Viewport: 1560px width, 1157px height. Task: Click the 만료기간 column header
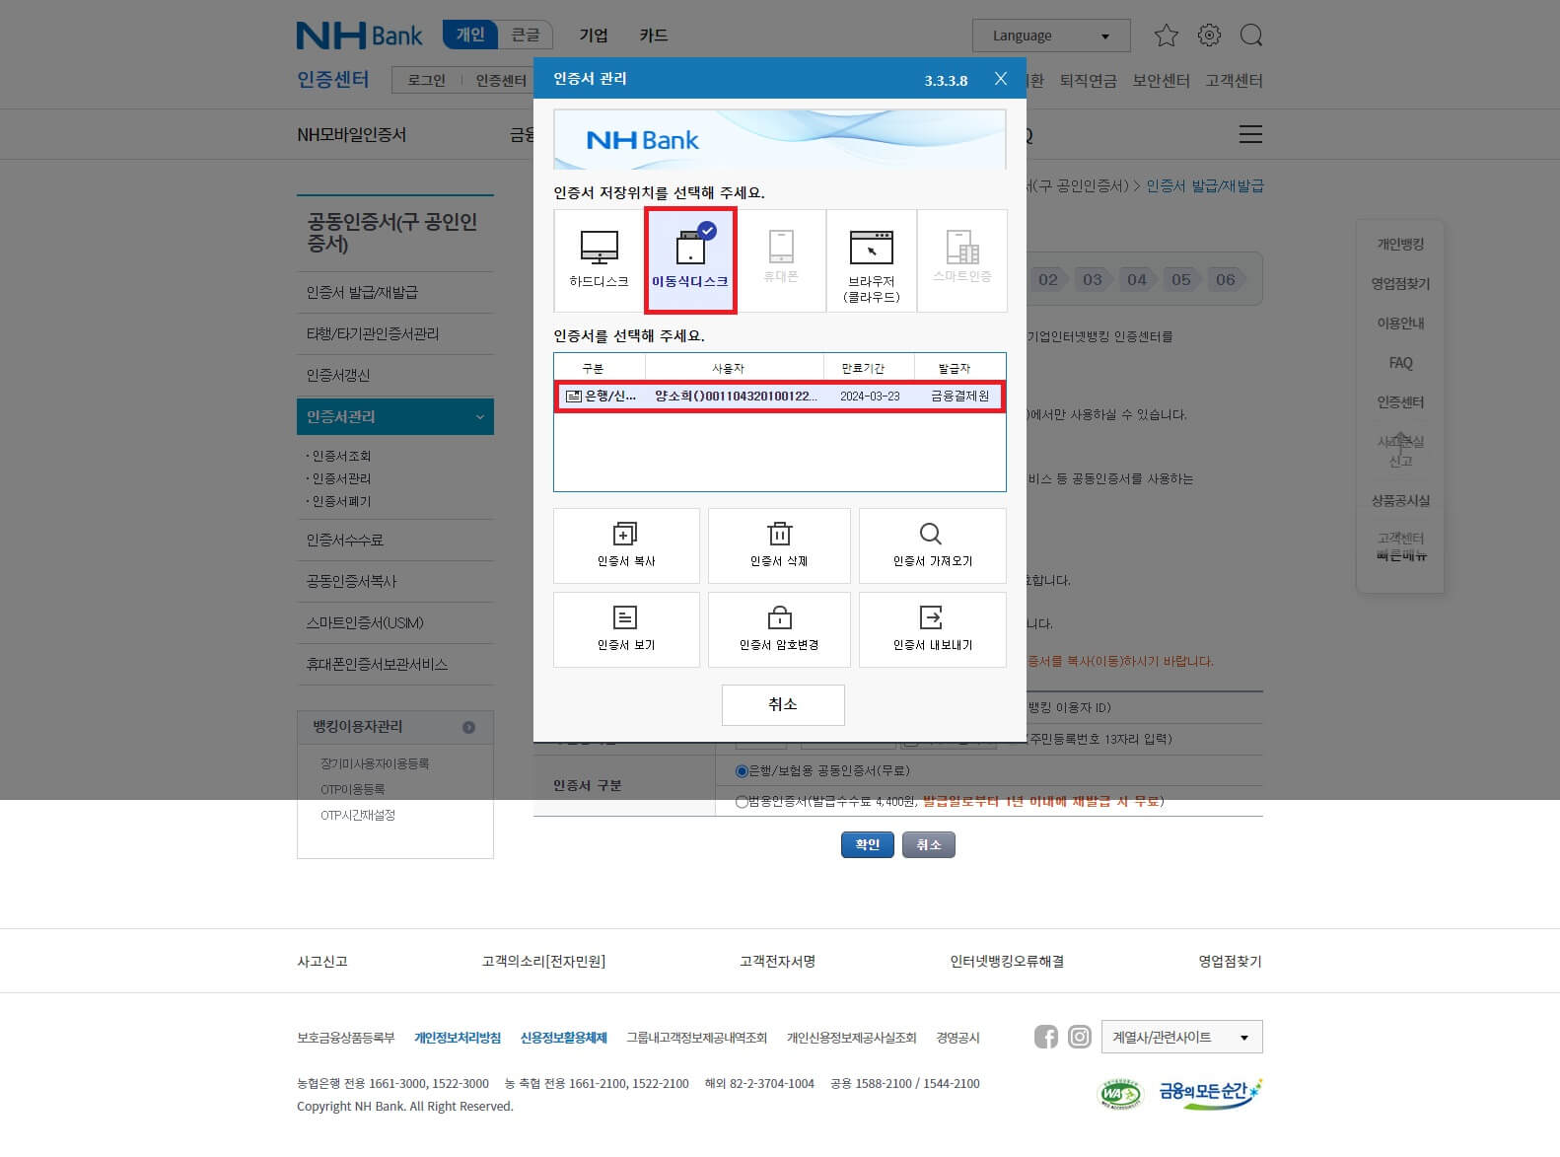point(863,368)
